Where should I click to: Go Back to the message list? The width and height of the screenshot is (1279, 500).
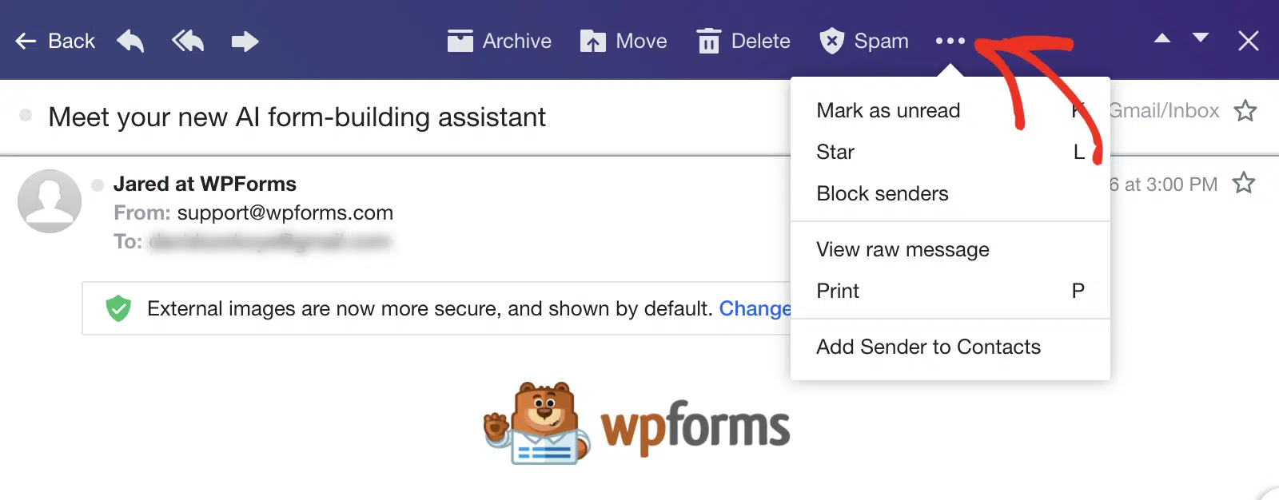click(x=55, y=41)
